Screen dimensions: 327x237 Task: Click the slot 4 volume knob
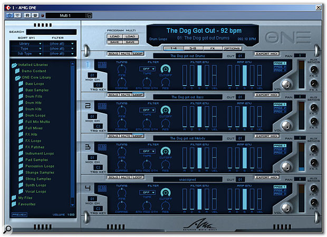click(286, 208)
